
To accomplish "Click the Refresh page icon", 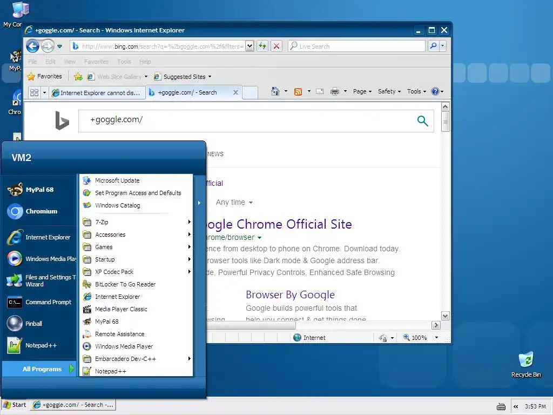I will click(262, 46).
